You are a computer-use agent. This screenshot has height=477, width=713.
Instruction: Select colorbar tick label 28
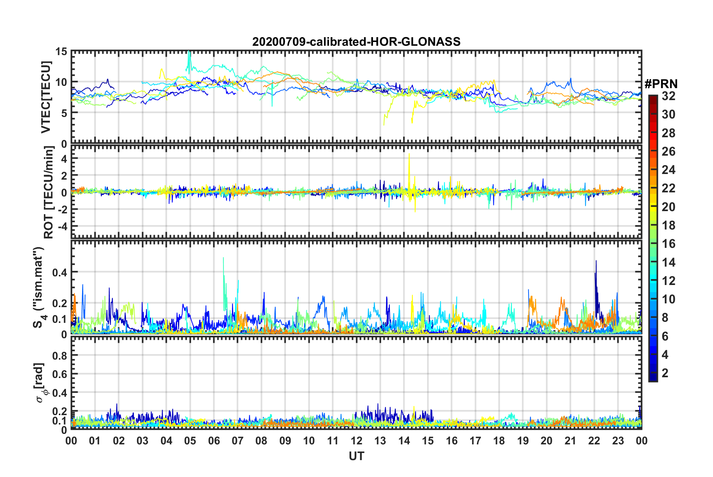[668, 133]
